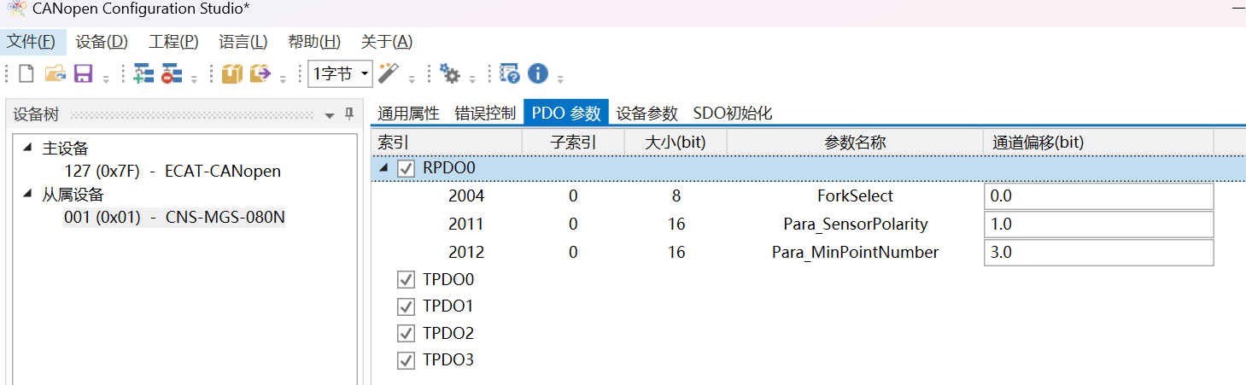Pin the 设备树 panel with pushpin icon
1246x385 pixels.
click(348, 114)
